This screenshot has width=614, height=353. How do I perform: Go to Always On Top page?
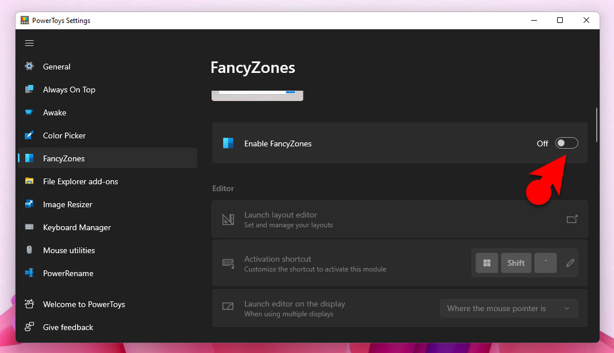(108, 90)
